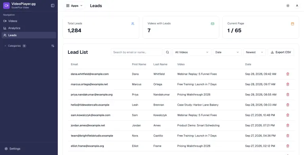Select the Leads navigation item
Viewport: 304px width, 155px height.
click(x=28, y=35)
